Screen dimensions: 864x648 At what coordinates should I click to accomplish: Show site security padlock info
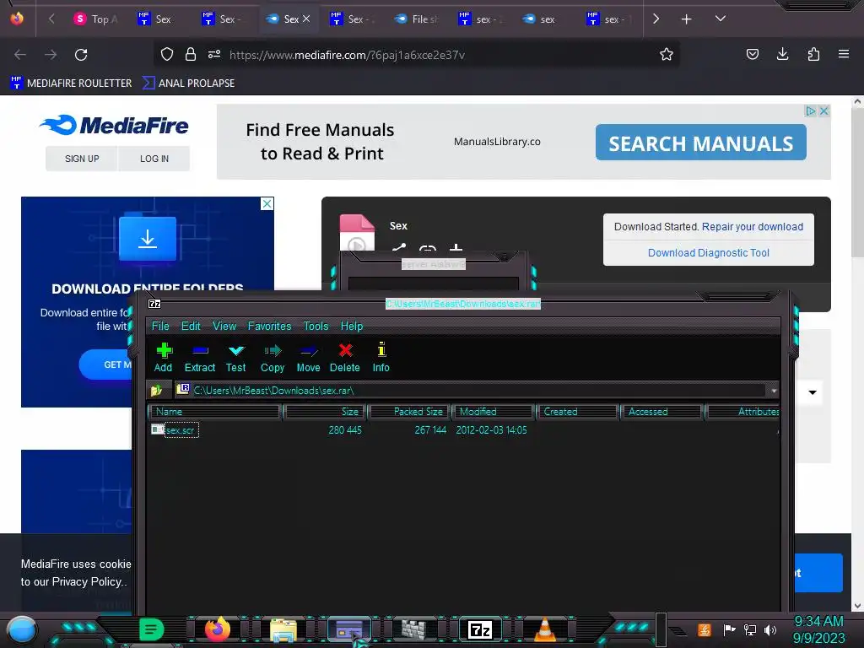click(x=191, y=54)
